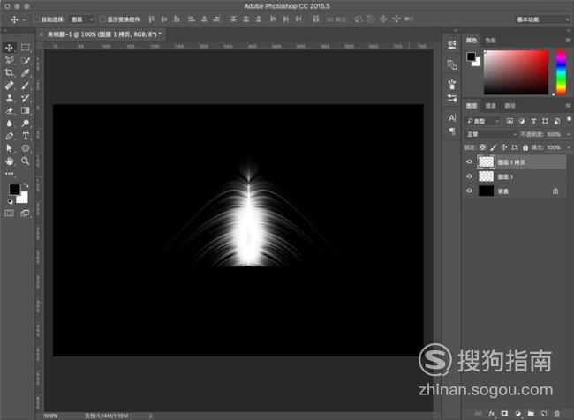Add a layer mask from Layers panel
Viewport: 574px width, 420px height.
(504, 414)
